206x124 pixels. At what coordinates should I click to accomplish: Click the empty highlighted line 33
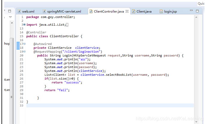[110, 106]
